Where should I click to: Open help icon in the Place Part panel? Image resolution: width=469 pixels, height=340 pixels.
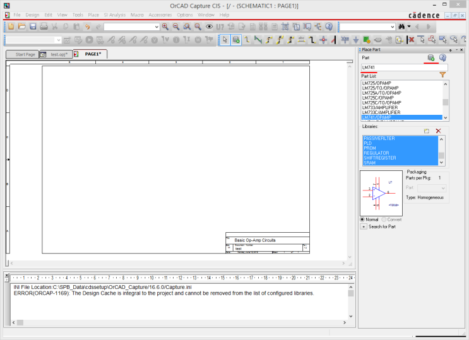click(x=442, y=57)
